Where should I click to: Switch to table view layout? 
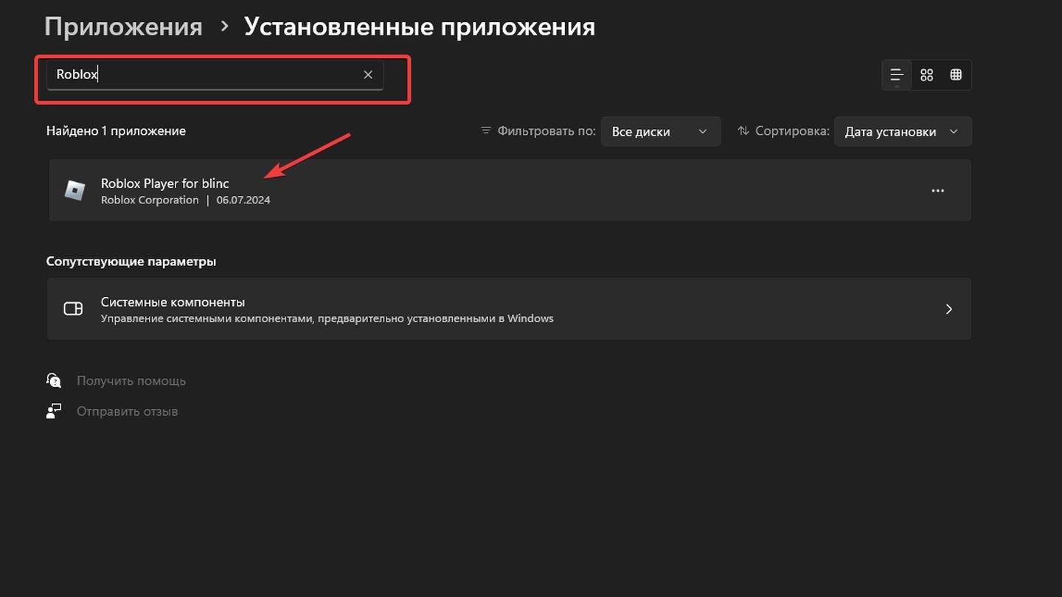click(x=956, y=74)
